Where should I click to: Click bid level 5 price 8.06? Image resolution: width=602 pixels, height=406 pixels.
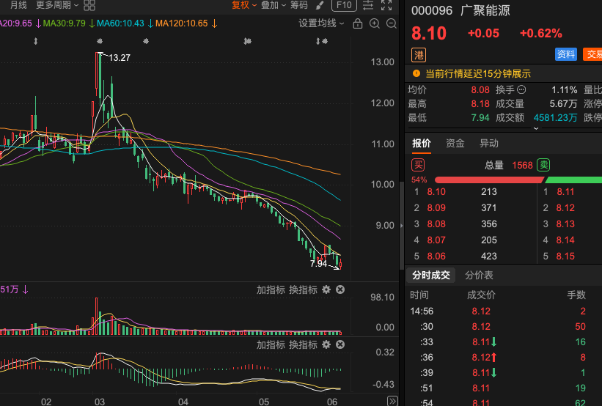[436, 256]
